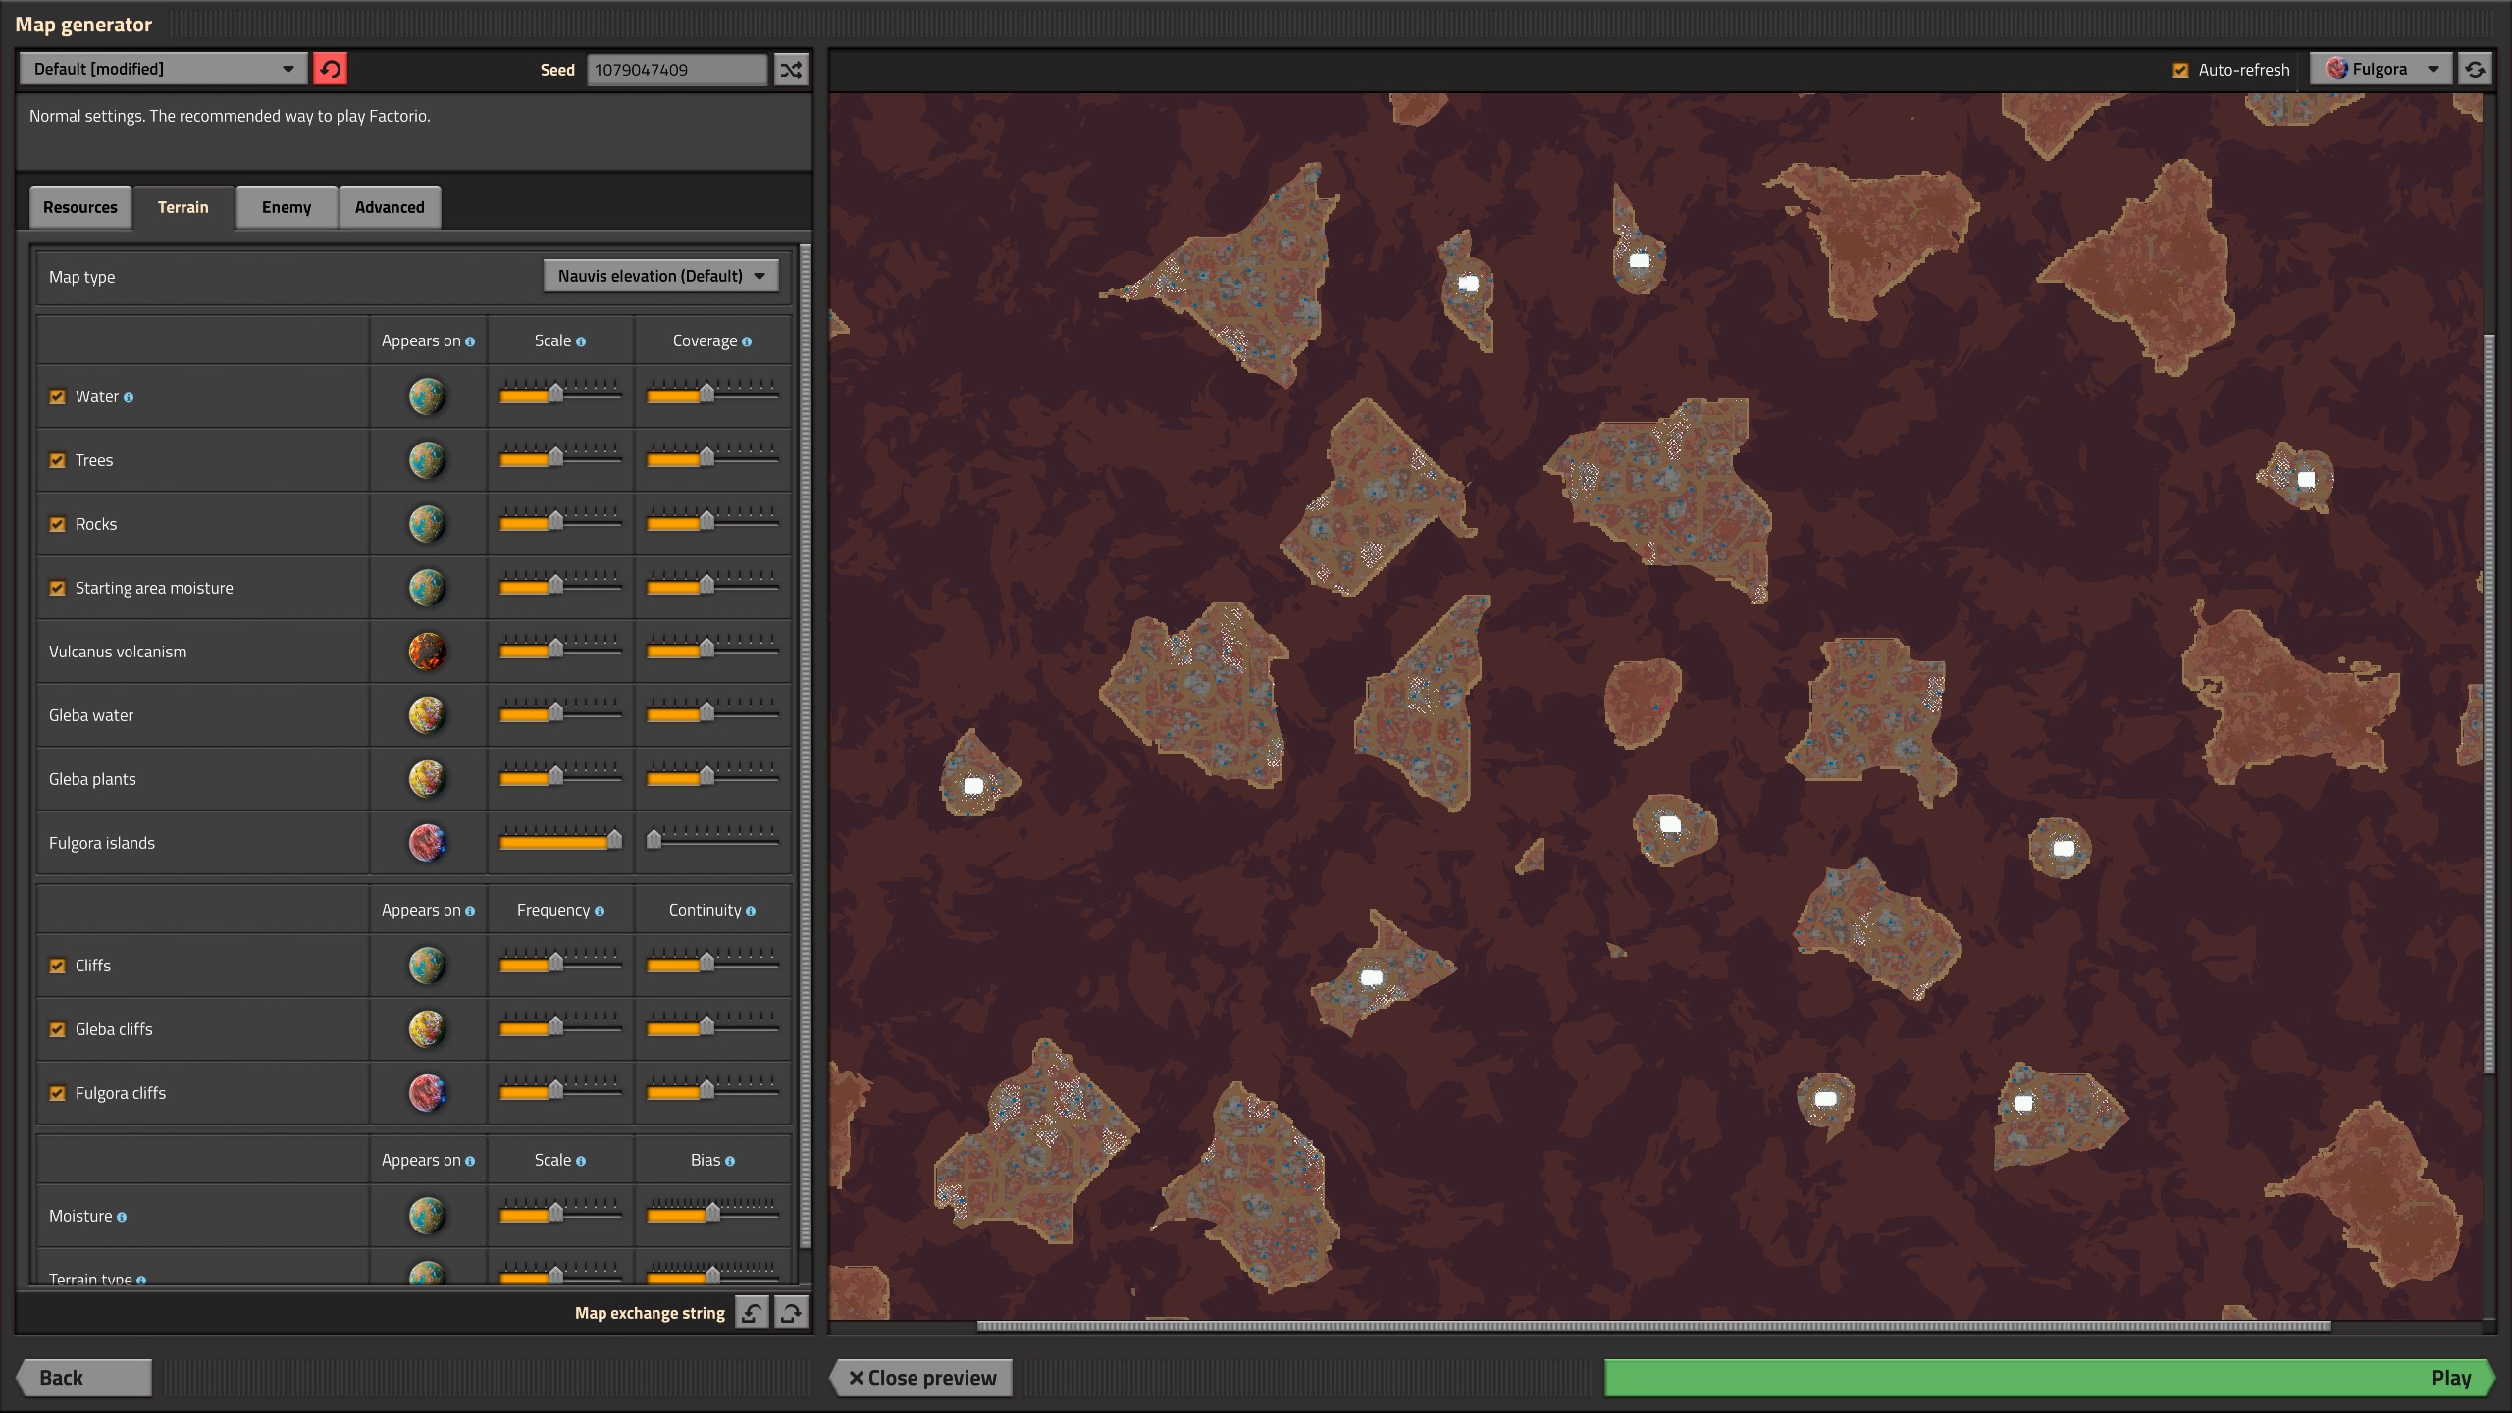
Task: Toggle the Gleba cliffs checkbox
Action: [58, 1029]
